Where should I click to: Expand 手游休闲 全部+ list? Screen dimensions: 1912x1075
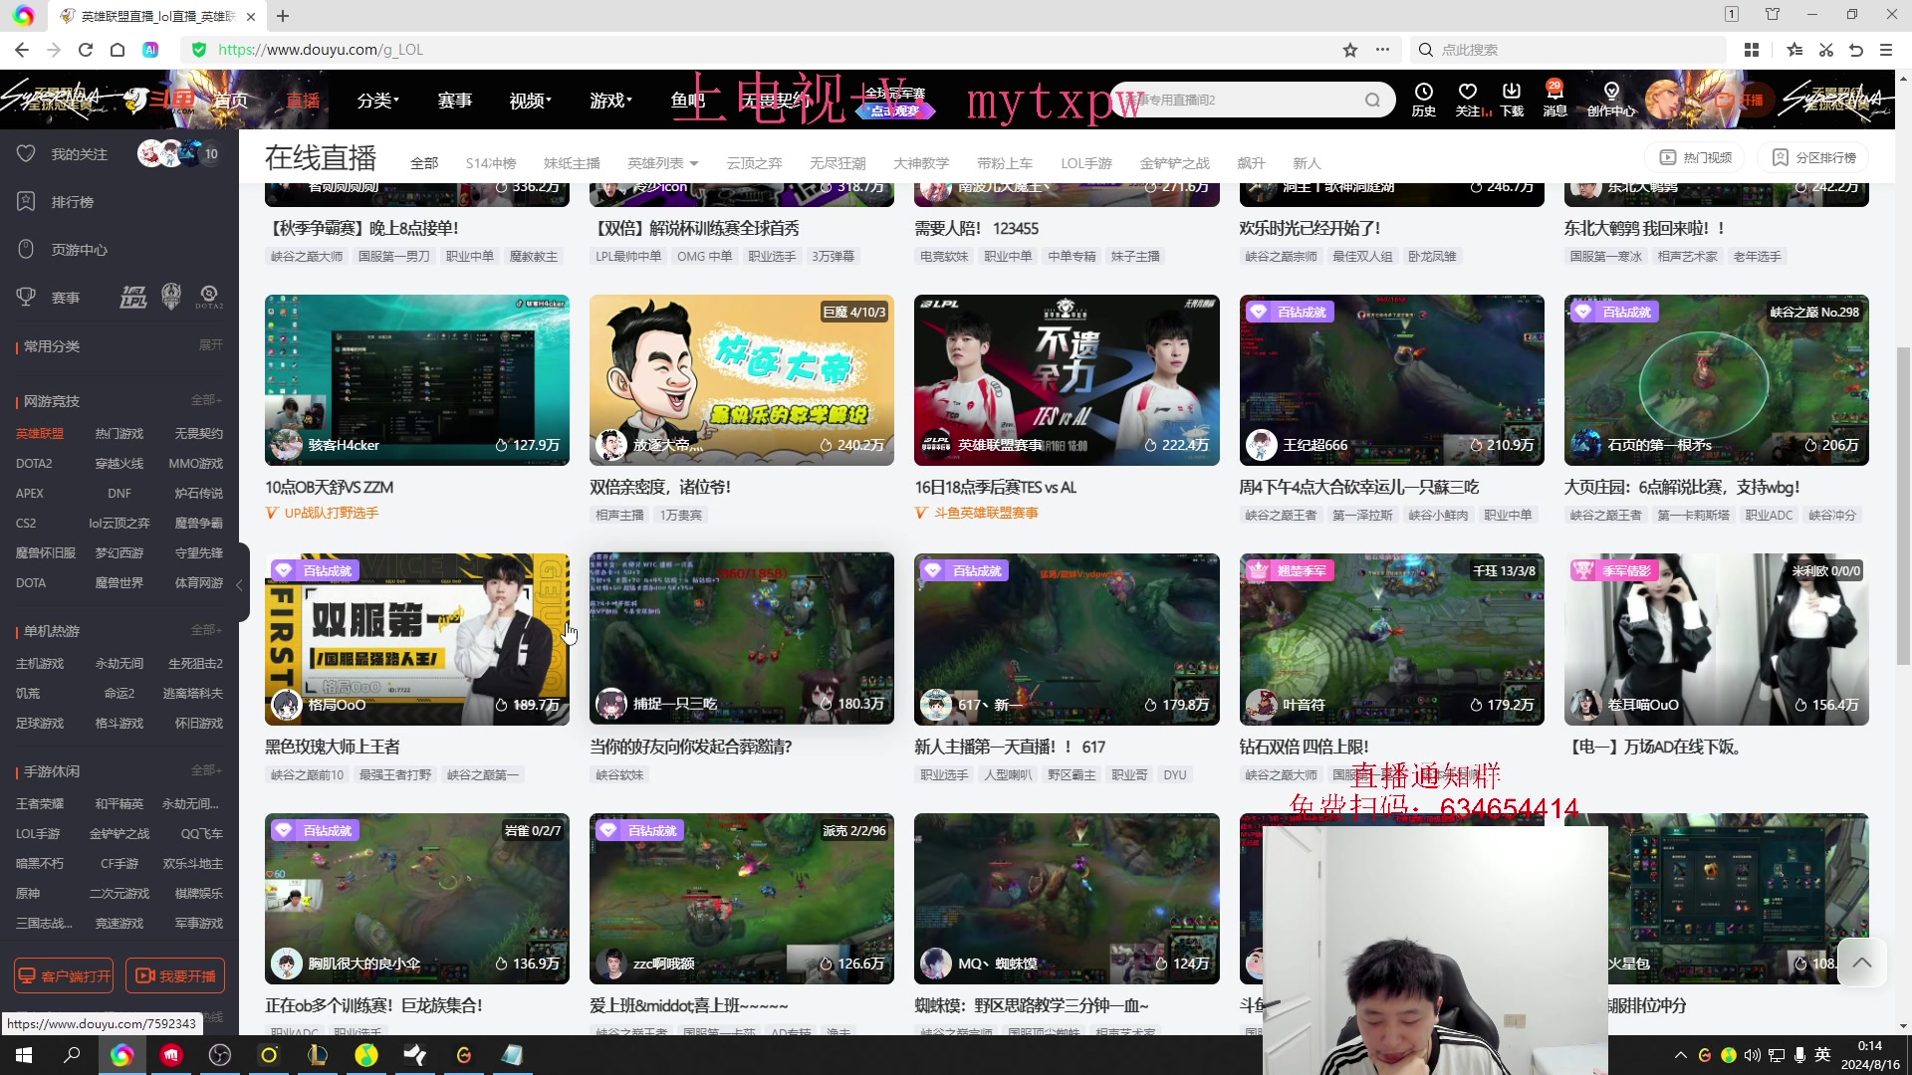tap(206, 770)
